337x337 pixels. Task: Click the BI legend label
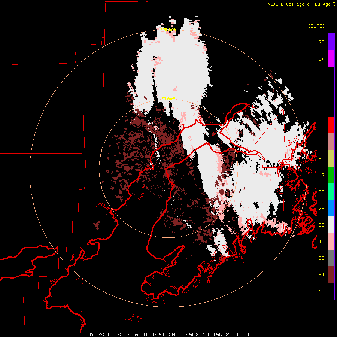point(321,275)
